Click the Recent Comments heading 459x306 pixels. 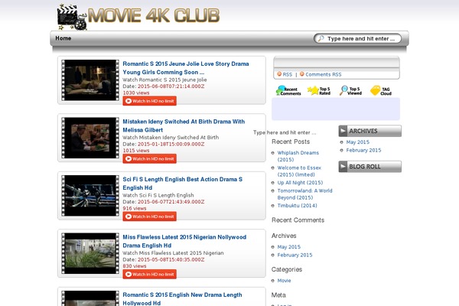tap(298, 220)
